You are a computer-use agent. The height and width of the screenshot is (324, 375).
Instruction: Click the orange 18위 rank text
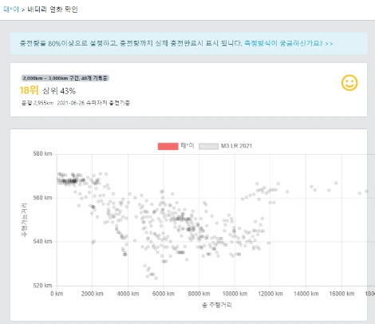[x=29, y=90]
